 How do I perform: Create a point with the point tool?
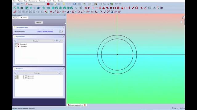pos(51,12)
